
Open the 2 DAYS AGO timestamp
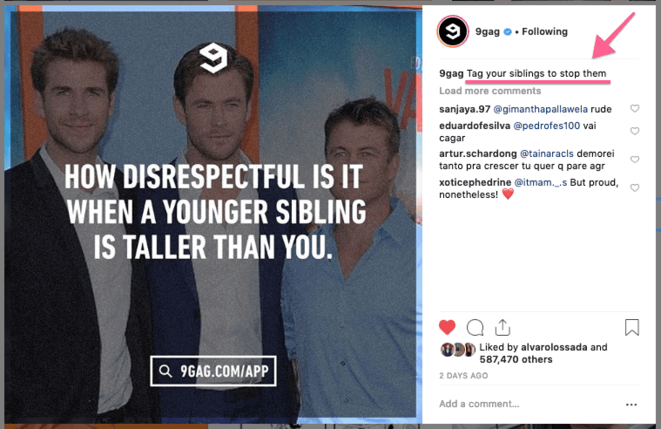coord(463,376)
